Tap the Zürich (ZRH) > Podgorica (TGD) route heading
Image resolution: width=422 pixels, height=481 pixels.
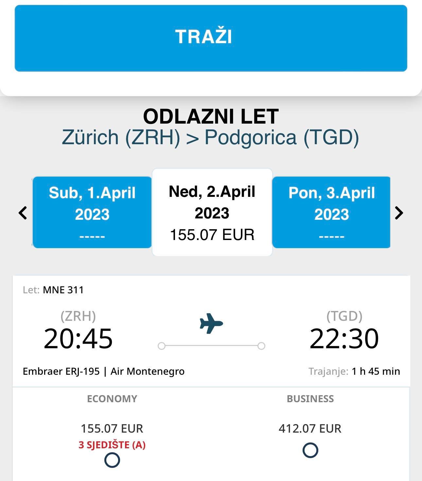tap(210, 137)
